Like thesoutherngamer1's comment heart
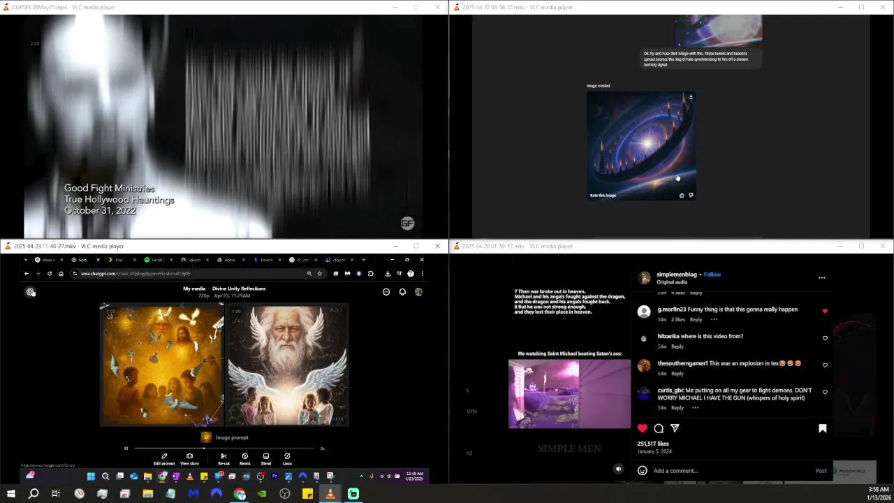This screenshot has width=894, height=503. 825,365
